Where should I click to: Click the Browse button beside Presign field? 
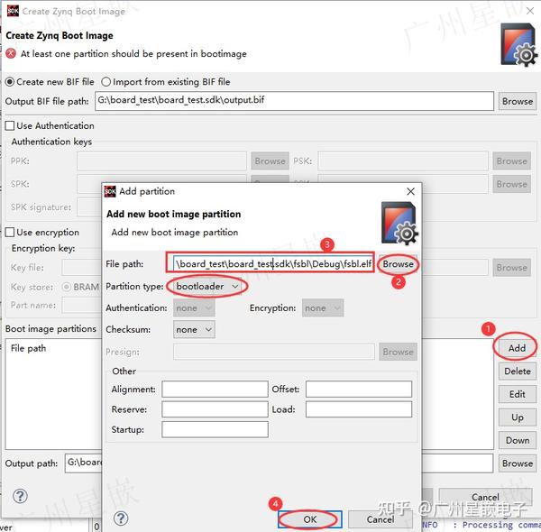coord(398,352)
